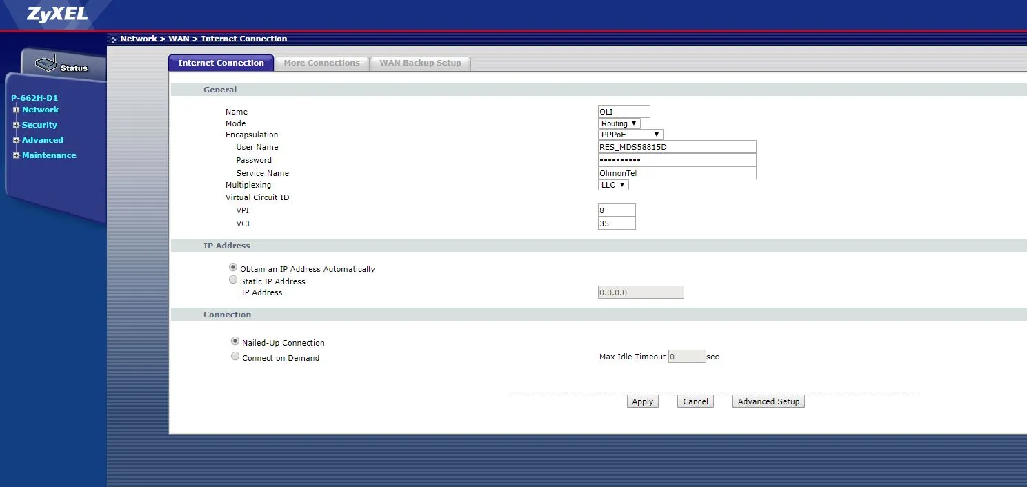This screenshot has height=487, width=1027.
Task: Click the Apply button
Action: [642, 401]
